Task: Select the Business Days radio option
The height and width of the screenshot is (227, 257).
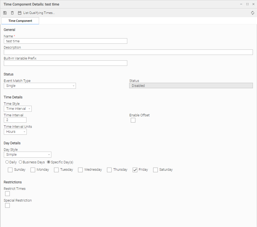Action: pyautogui.click(x=20, y=162)
